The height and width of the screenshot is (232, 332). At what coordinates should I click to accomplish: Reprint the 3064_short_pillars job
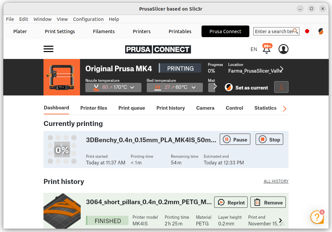[231, 203]
